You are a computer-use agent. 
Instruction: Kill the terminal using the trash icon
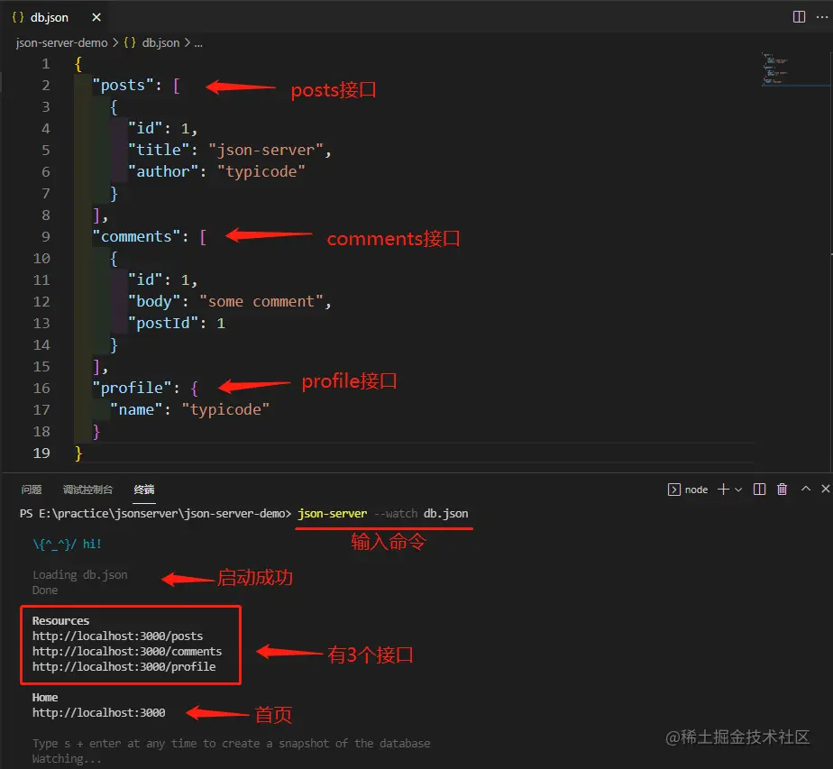(x=781, y=490)
